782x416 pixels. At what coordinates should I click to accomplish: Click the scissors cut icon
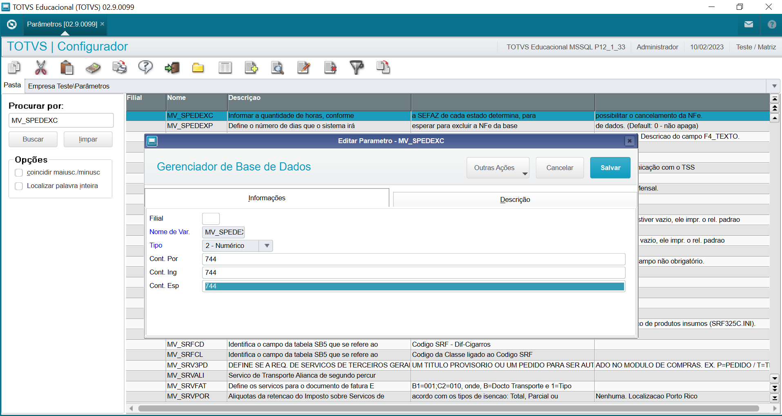(41, 67)
